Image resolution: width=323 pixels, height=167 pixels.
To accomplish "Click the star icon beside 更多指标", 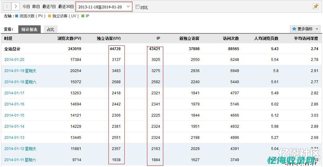I will (294, 29).
